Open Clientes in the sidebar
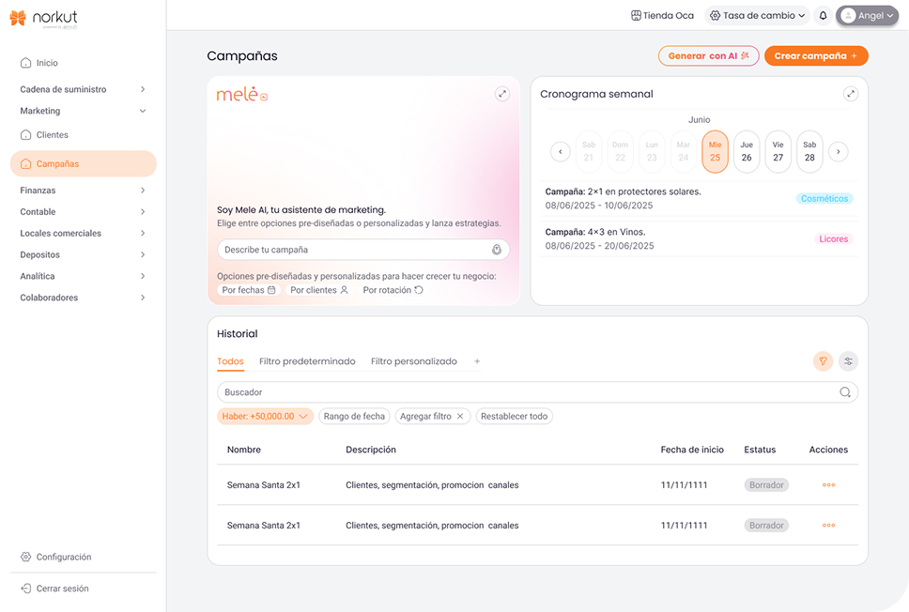 coord(53,135)
